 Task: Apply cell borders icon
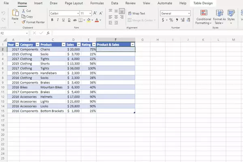[x=81, y=20]
